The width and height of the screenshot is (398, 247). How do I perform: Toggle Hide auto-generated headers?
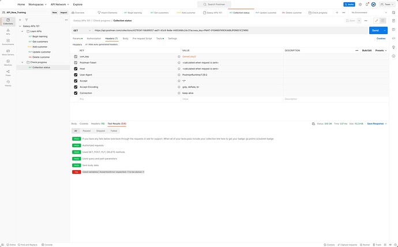102,44
